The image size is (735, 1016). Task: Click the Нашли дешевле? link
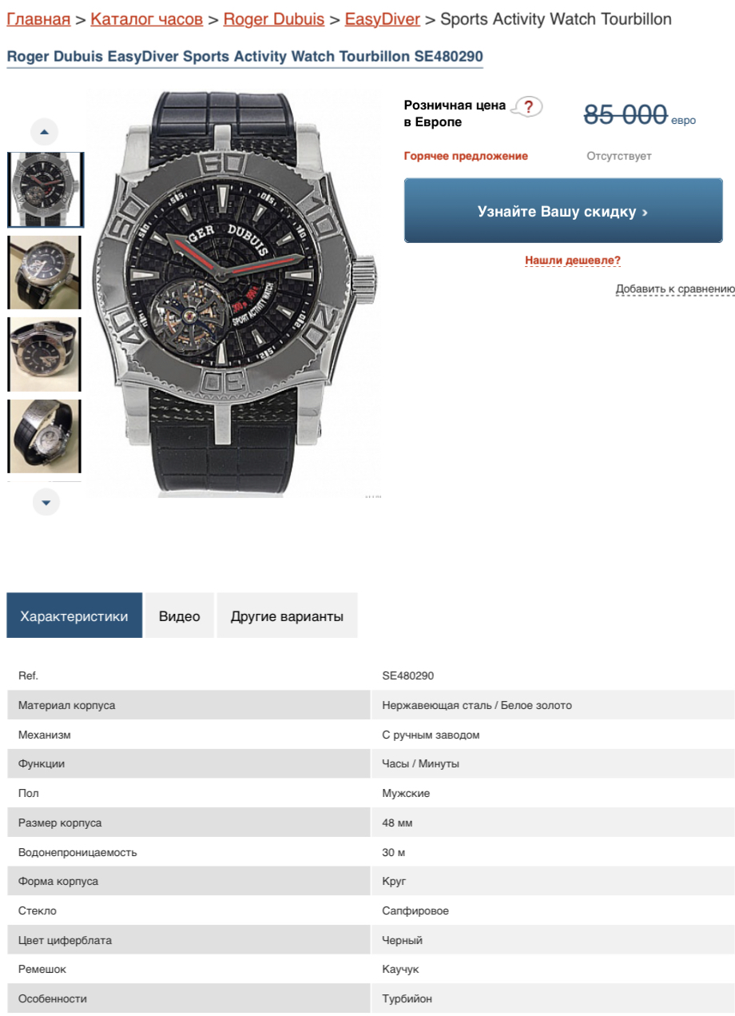click(573, 261)
